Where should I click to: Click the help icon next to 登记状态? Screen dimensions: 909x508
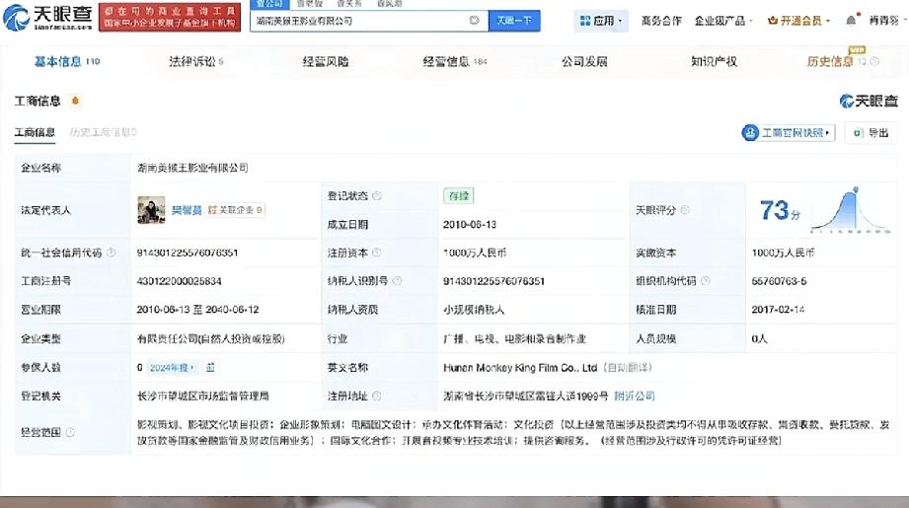[377, 195]
